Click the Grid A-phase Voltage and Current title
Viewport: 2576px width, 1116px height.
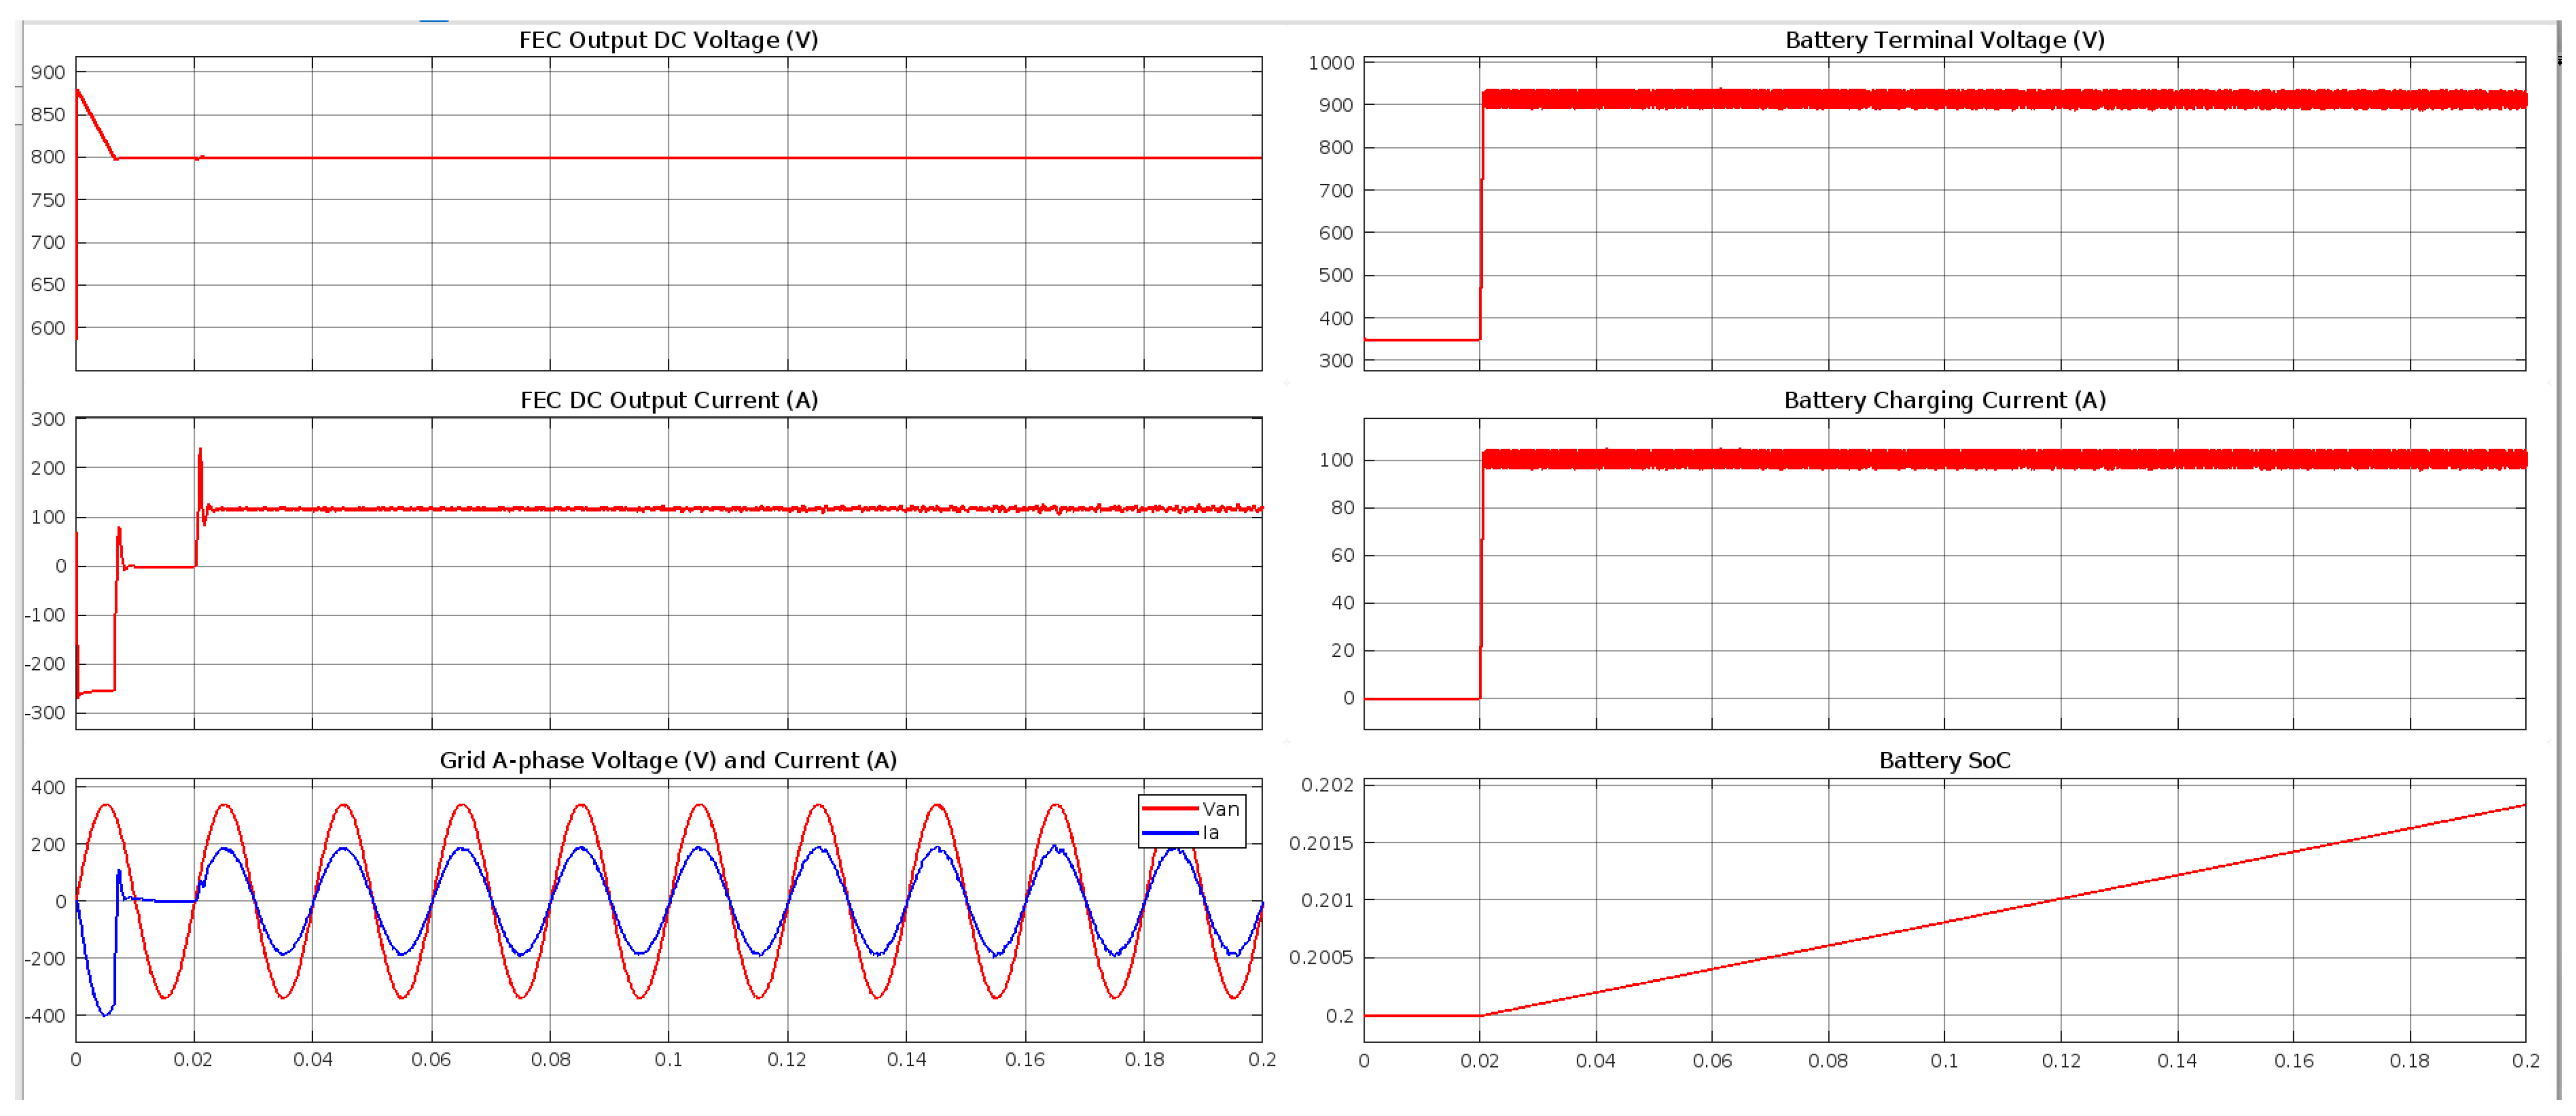click(x=668, y=761)
